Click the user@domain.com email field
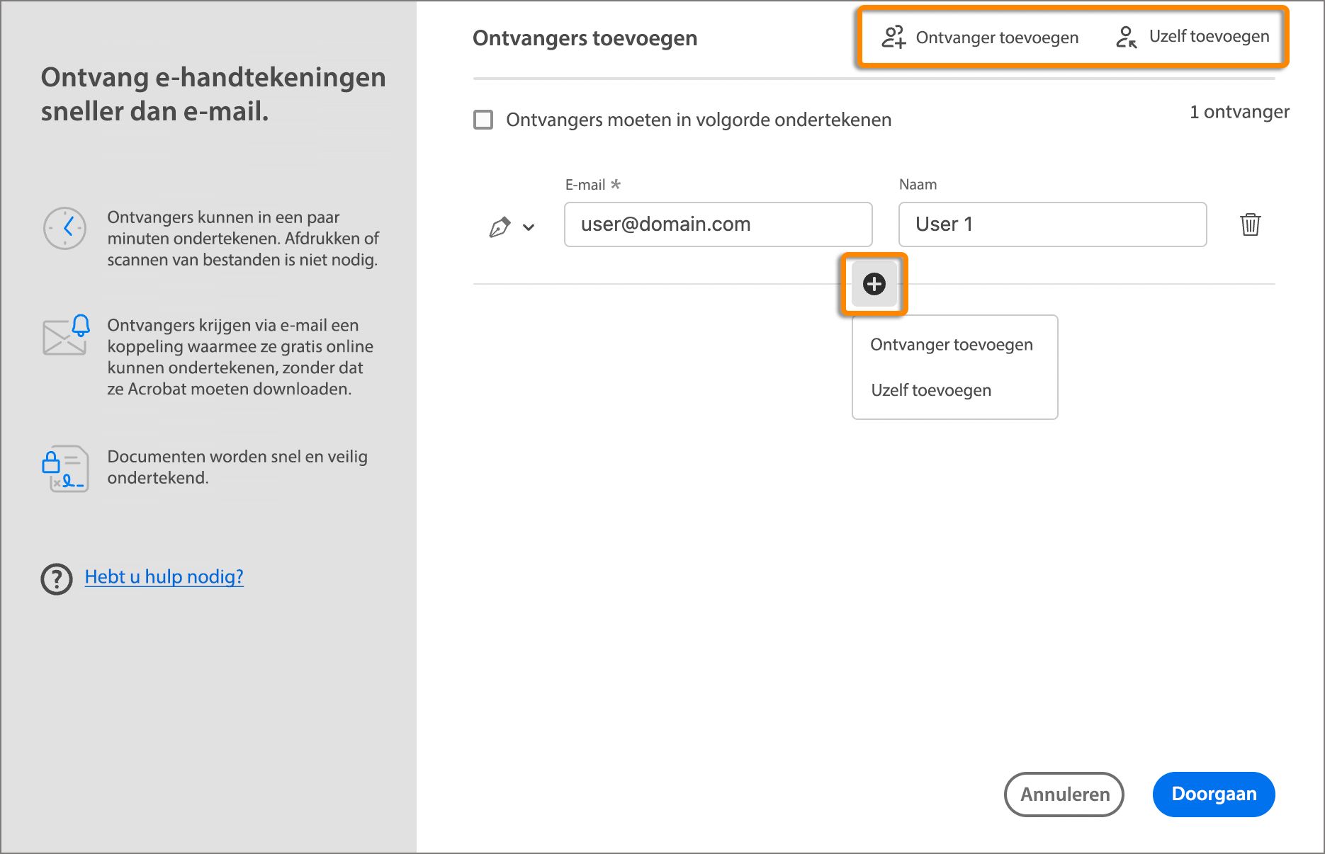 (x=717, y=224)
